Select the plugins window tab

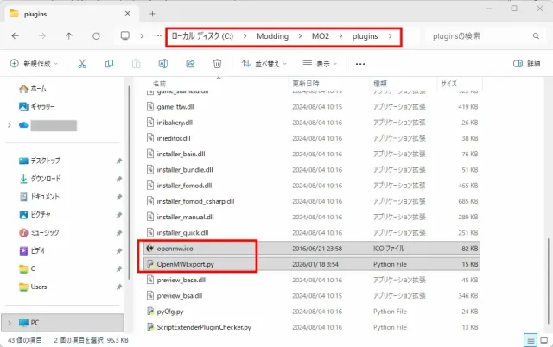pos(71,14)
